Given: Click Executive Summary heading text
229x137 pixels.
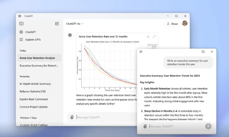Looking at the screenshot, I should (x=170, y=76).
